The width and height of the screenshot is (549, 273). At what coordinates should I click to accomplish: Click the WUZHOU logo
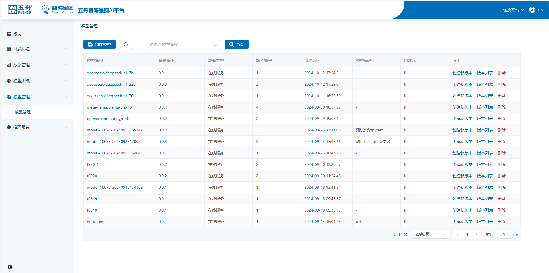coord(20,10)
